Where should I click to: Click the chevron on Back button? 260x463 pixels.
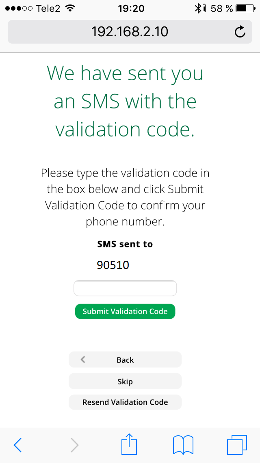(83, 359)
